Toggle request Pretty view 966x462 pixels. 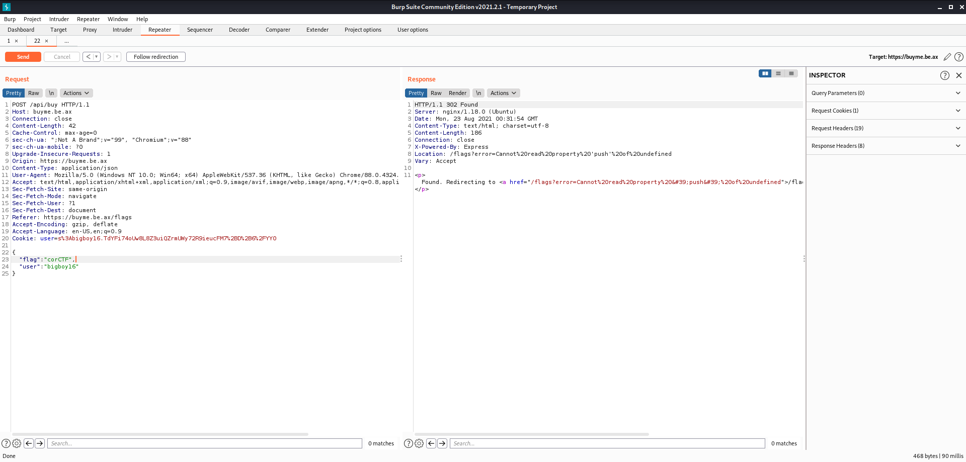(14, 93)
